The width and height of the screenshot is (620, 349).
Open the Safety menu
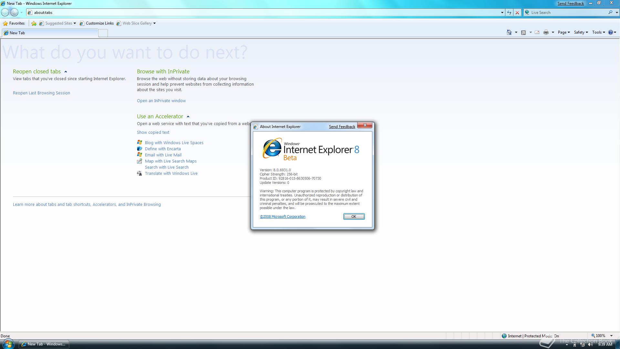tap(581, 32)
